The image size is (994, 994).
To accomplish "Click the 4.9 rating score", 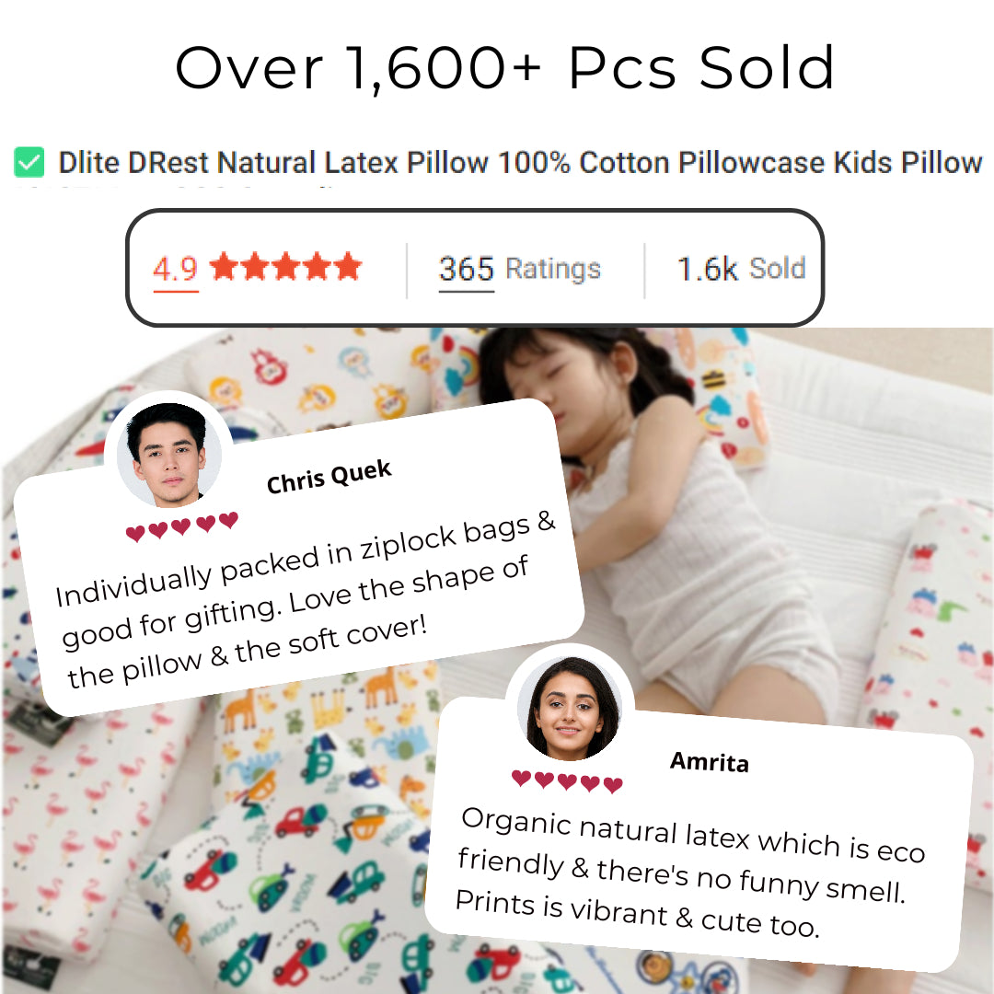I will 176,269.
